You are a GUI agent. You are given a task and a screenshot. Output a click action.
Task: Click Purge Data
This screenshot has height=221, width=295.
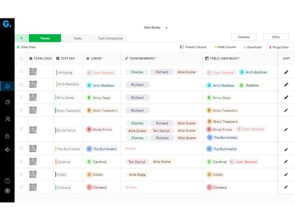[x=278, y=47]
